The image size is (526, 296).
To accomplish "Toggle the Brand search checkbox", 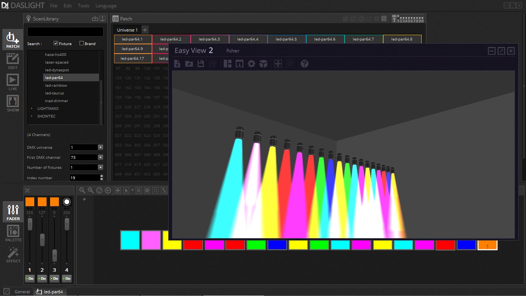I will [x=82, y=43].
